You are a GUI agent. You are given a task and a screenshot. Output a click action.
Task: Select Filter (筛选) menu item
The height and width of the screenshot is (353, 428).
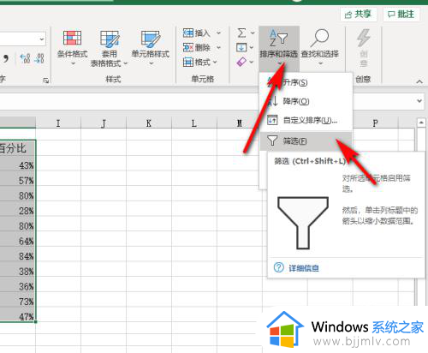point(306,141)
